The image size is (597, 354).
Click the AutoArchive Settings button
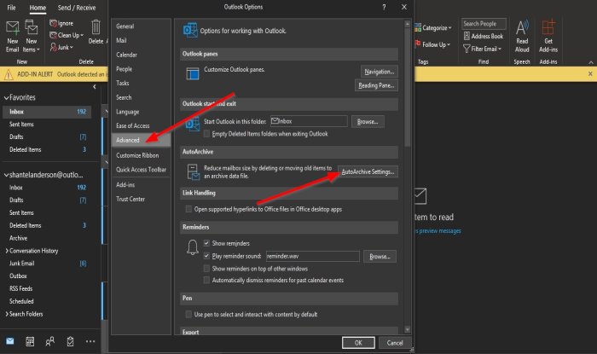368,171
